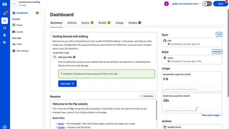Open Team in the sidebar
The height and width of the screenshot is (129, 229).
pos(19,44)
